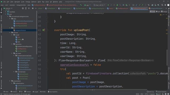
Task: Click the warnings indicator in the editor corner
Action: click(x=161, y=15)
